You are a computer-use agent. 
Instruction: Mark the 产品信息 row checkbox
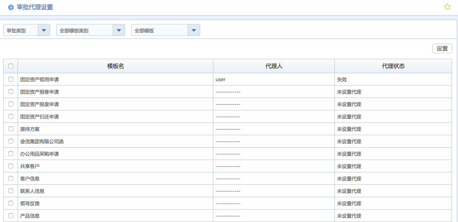11,216
